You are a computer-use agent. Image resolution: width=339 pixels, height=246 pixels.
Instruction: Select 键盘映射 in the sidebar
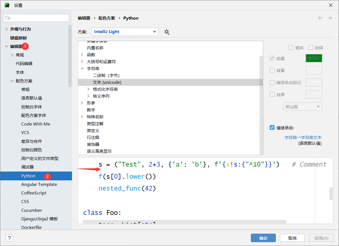(18, 38)
